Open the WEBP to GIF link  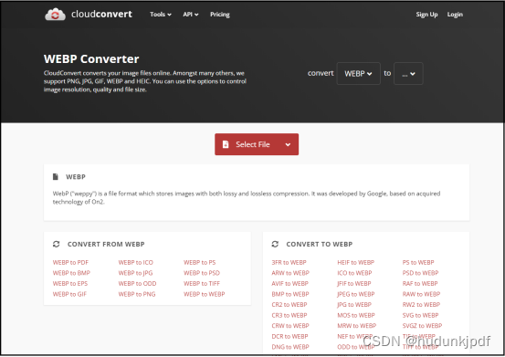click(70, 294)
